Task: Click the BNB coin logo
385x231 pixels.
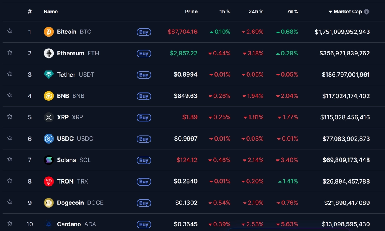Action: 48,96
